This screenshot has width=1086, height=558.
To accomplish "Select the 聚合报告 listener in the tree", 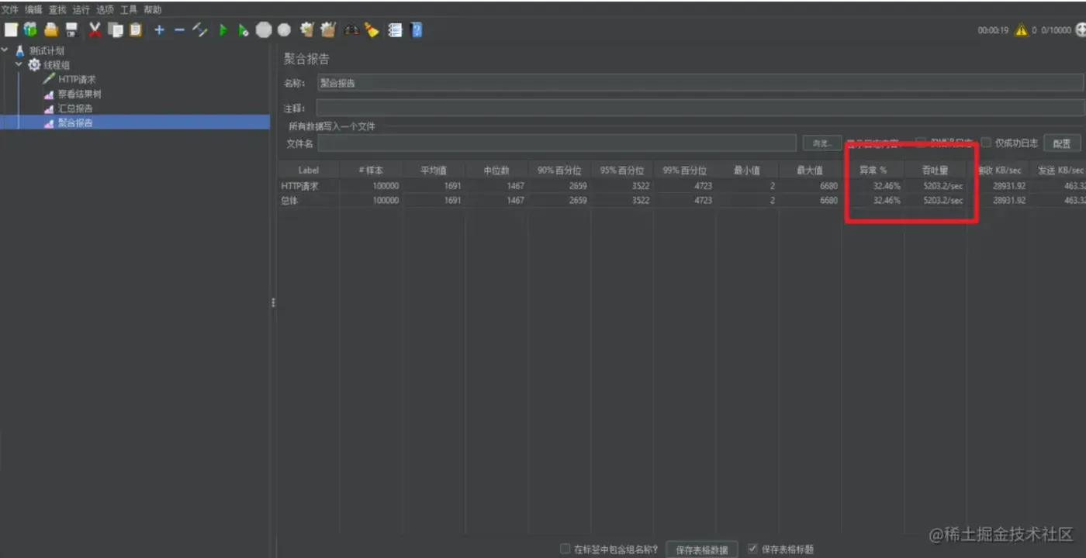I will pos(74,122).
